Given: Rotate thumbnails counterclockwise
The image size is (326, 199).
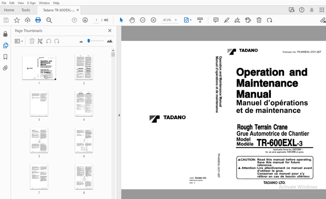Looking at the screenshot, I should (x=48, y=41).
